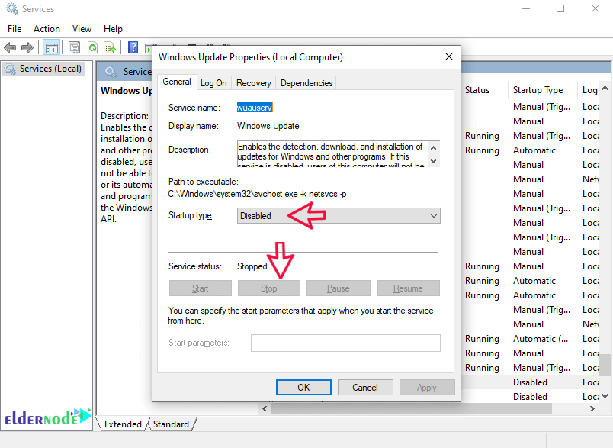Open the Action menu
Screen dimensions: 613x448
click(x=47, y=29)
